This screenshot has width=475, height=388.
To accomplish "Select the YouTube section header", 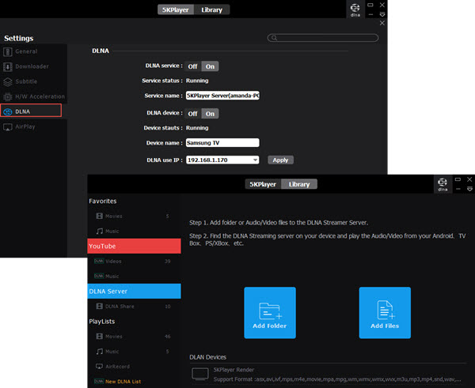I will pyautogui.click(x=135, y=246).
